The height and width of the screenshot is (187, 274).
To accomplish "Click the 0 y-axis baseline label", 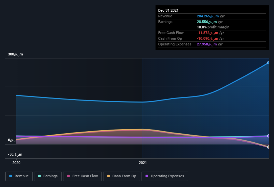I will tap(12, 140).
